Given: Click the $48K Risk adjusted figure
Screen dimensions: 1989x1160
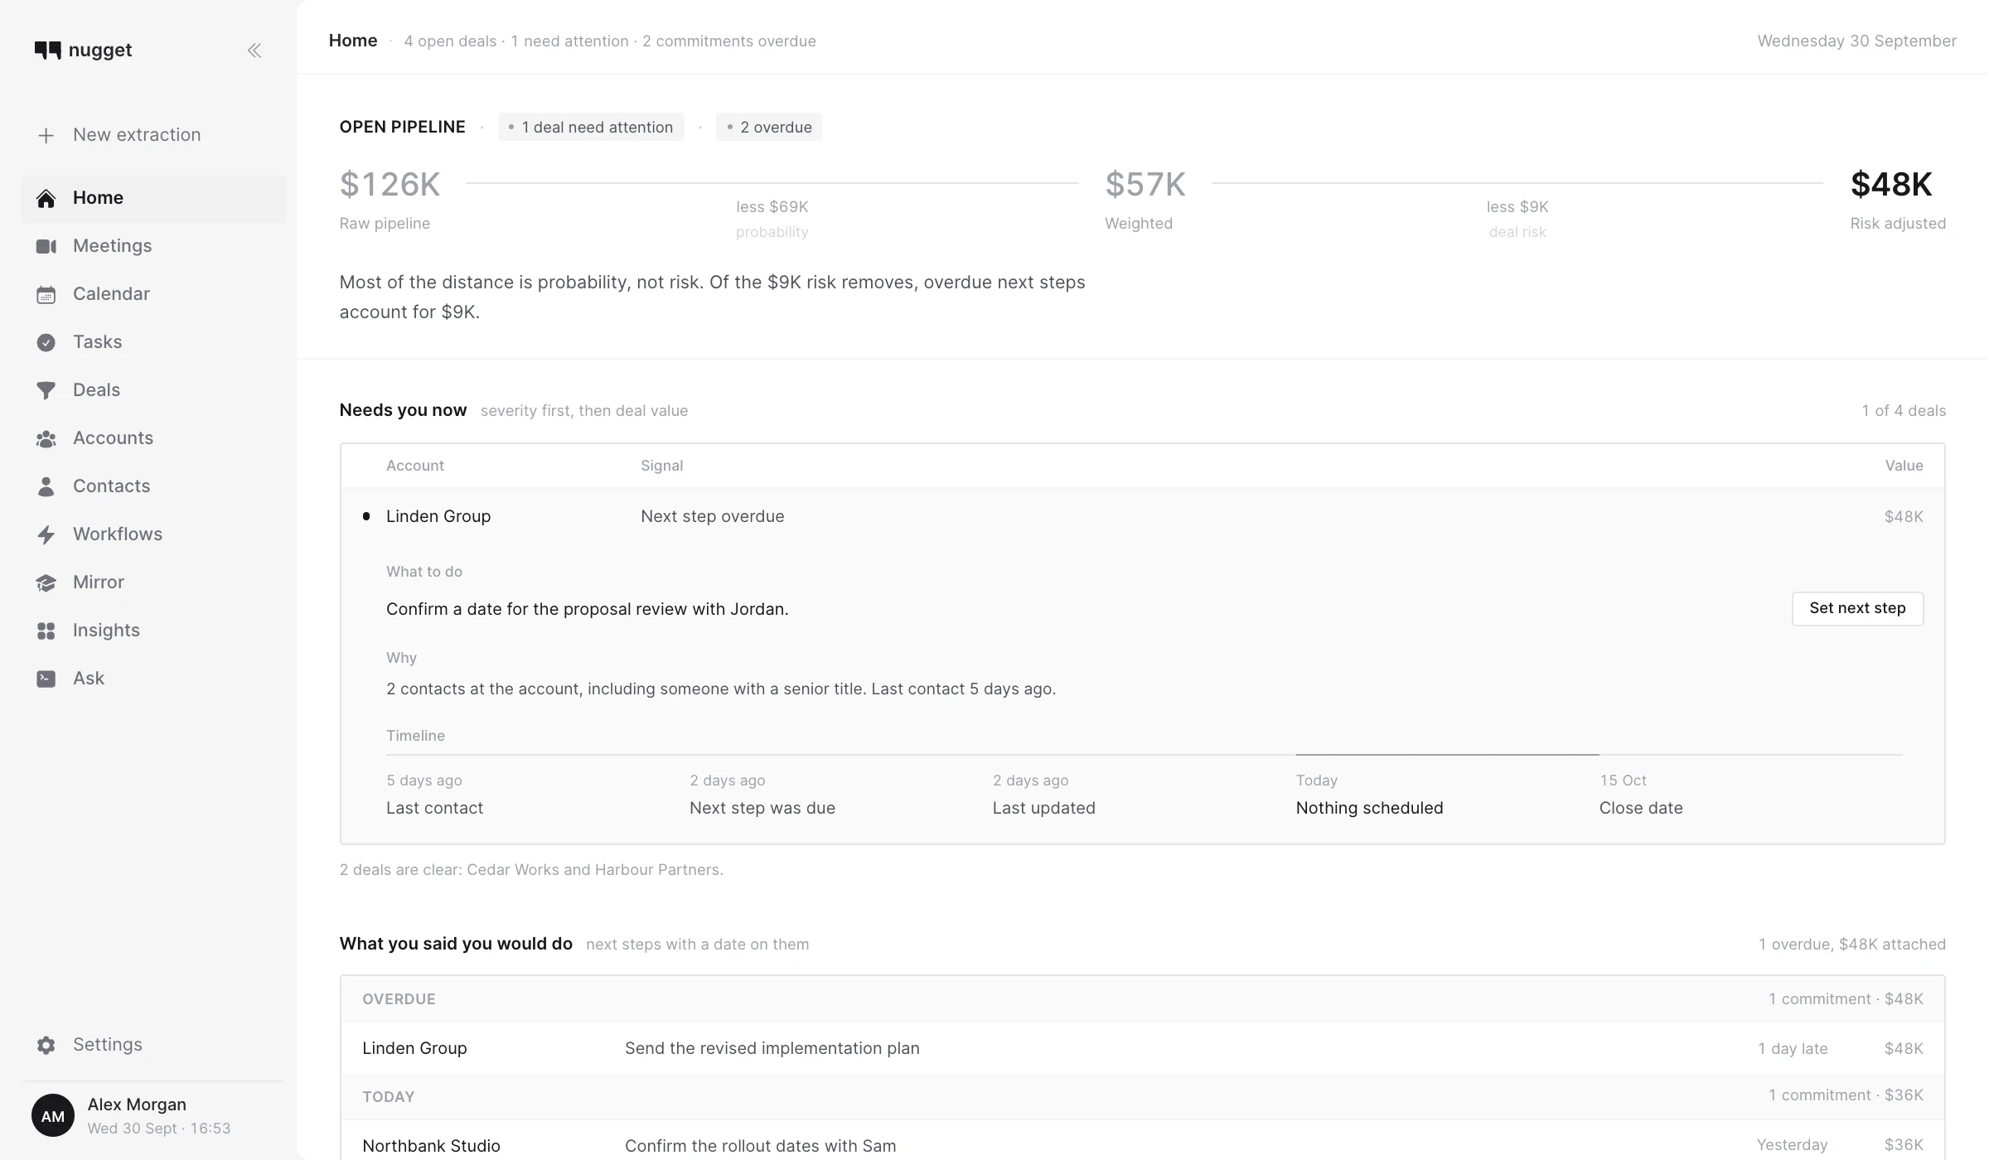Looking at the screenshot, I should click(1891, 184).
